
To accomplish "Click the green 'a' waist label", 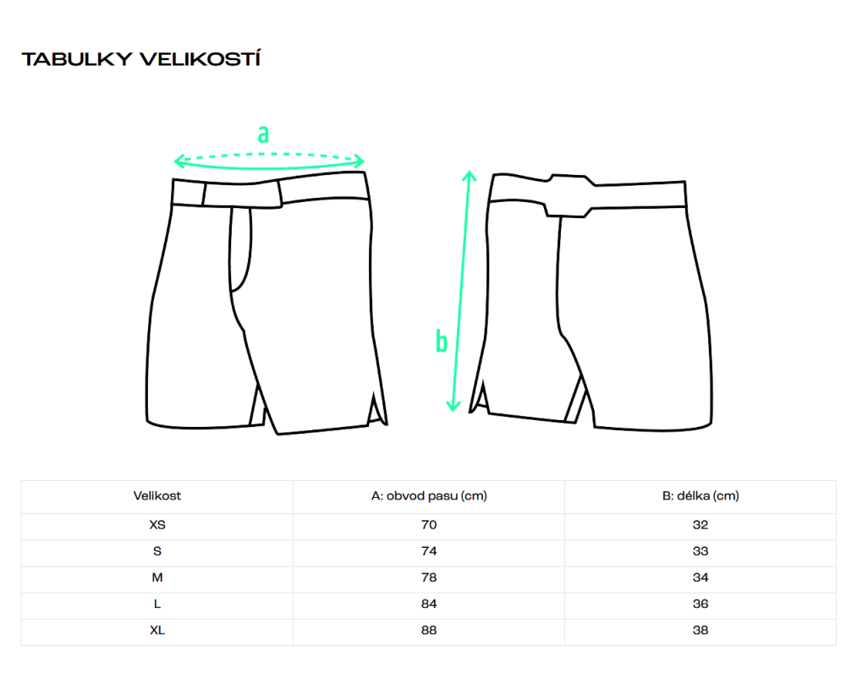I will 263,134.
